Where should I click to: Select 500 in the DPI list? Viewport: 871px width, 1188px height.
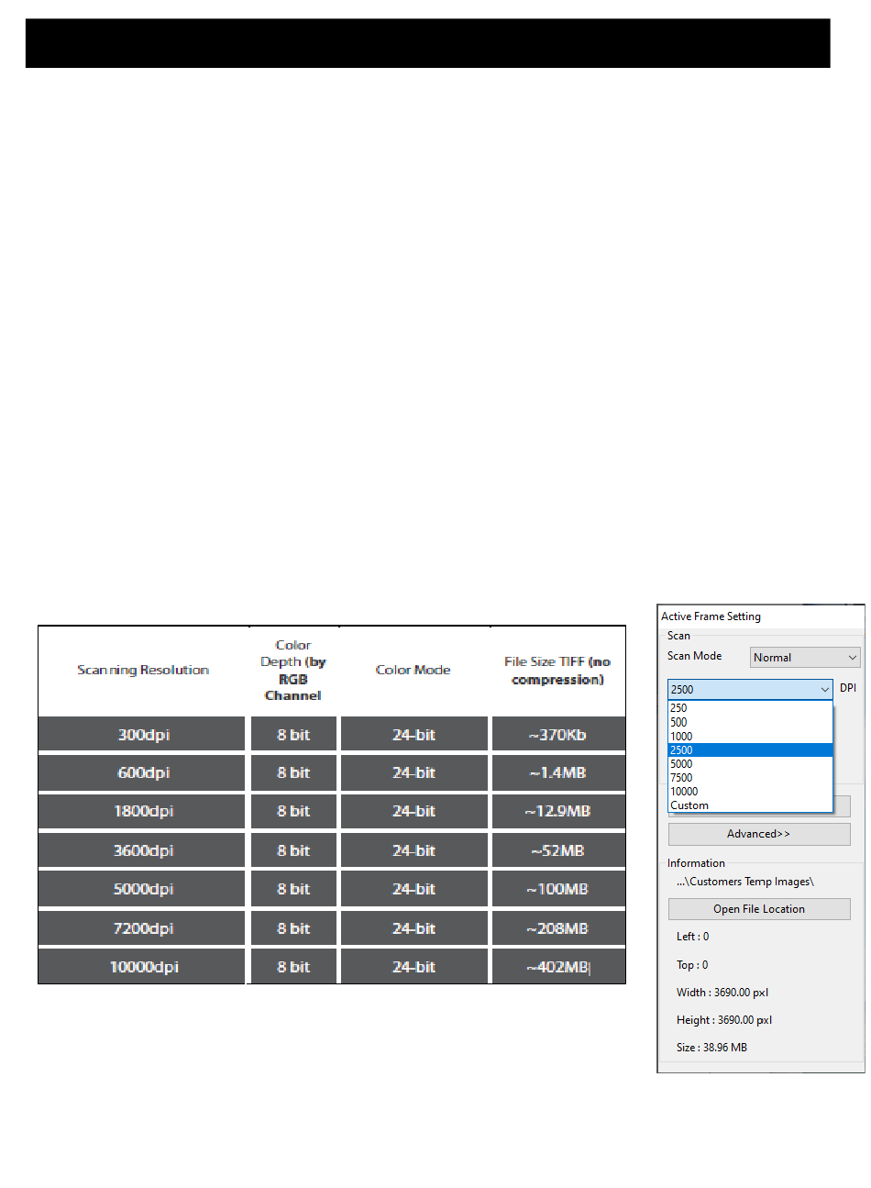pos(750,722)
